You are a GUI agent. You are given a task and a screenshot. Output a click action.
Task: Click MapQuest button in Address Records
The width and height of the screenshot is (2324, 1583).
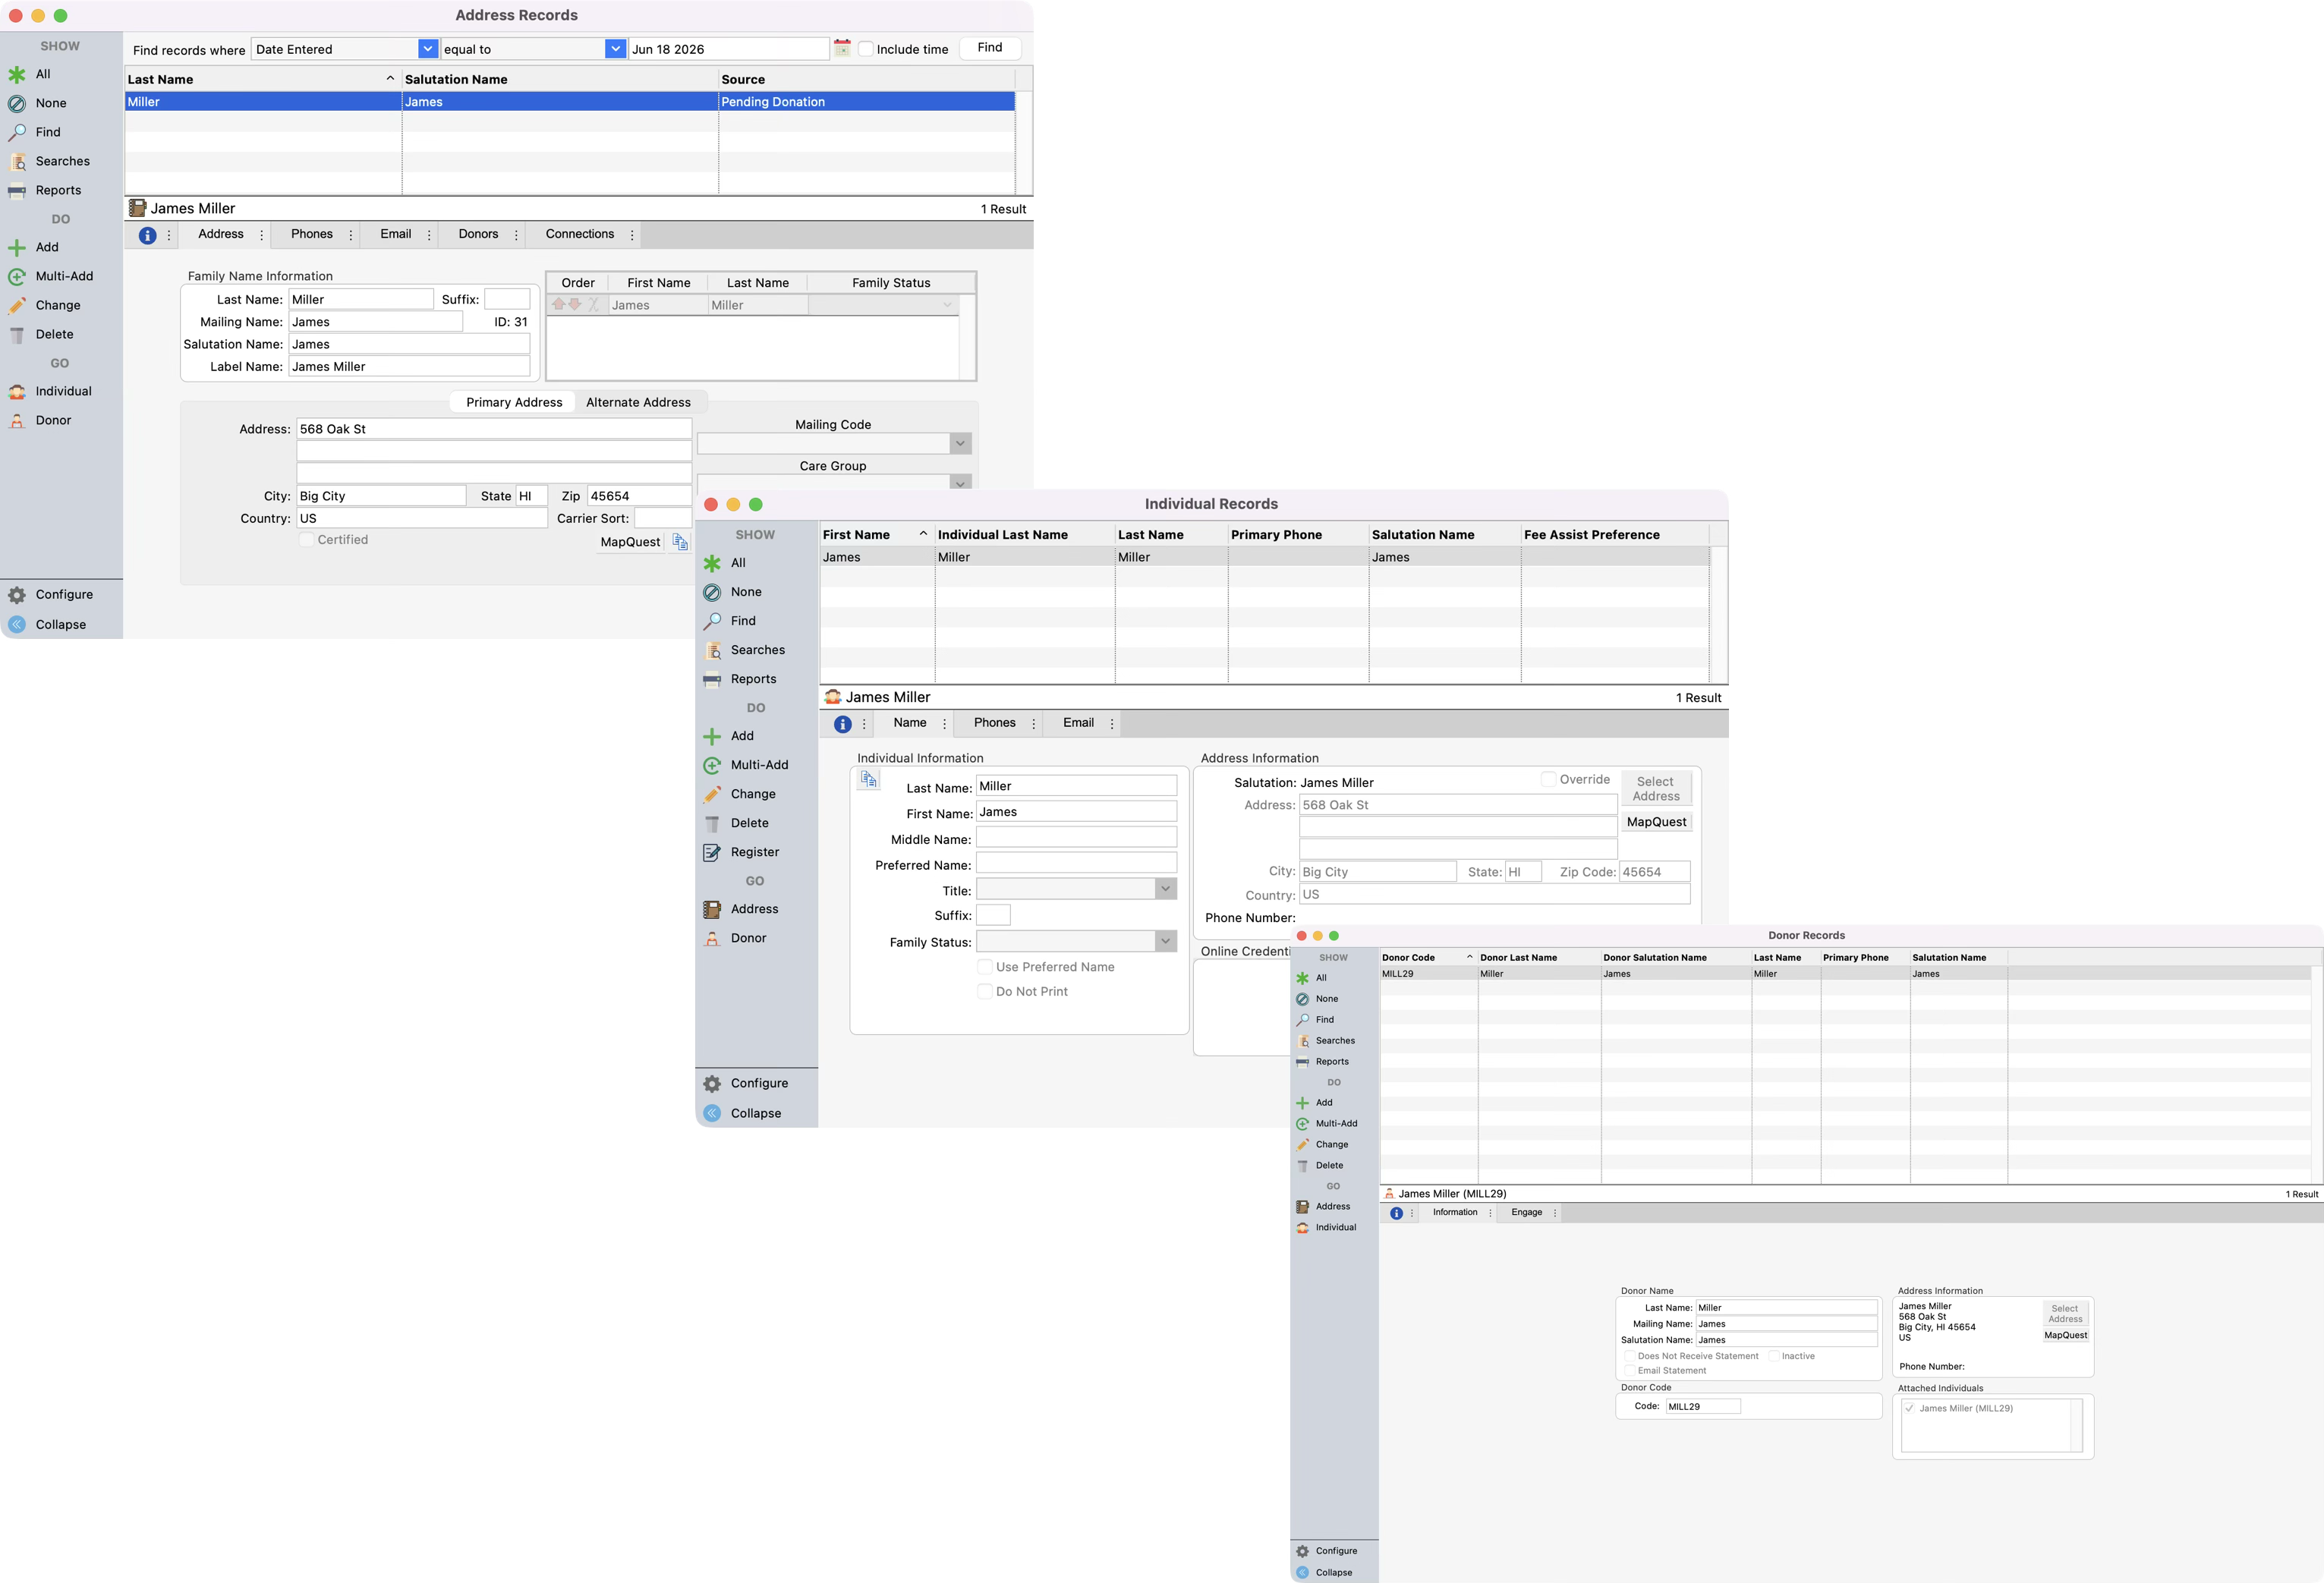point(630,542)
